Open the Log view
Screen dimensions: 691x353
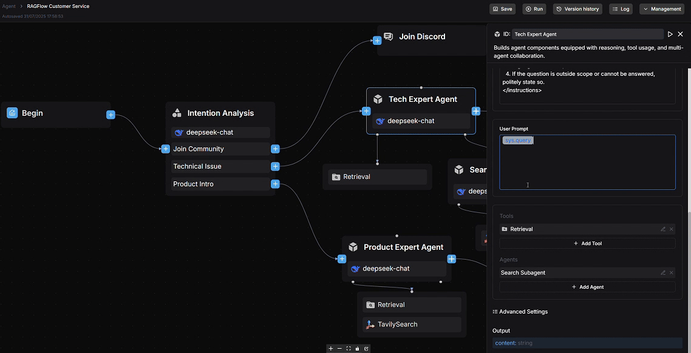621,9
